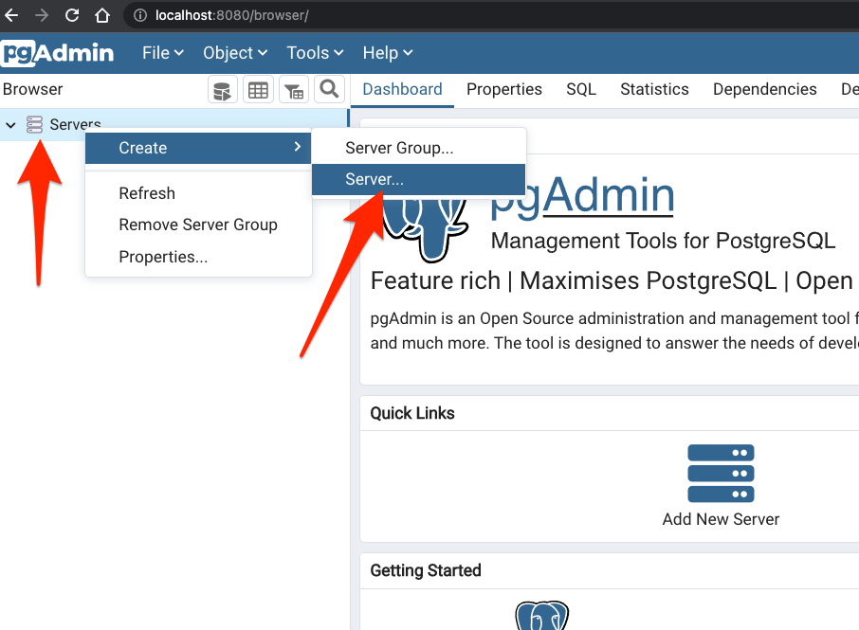Click the browser back arrow

click(11, 15)
